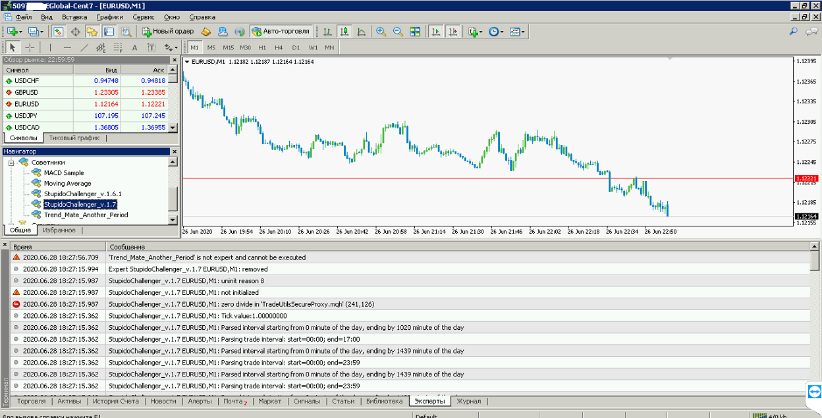Toggle the chart auto-scroll button
Viewport: 822px width, 418px height.
[435, 32]
